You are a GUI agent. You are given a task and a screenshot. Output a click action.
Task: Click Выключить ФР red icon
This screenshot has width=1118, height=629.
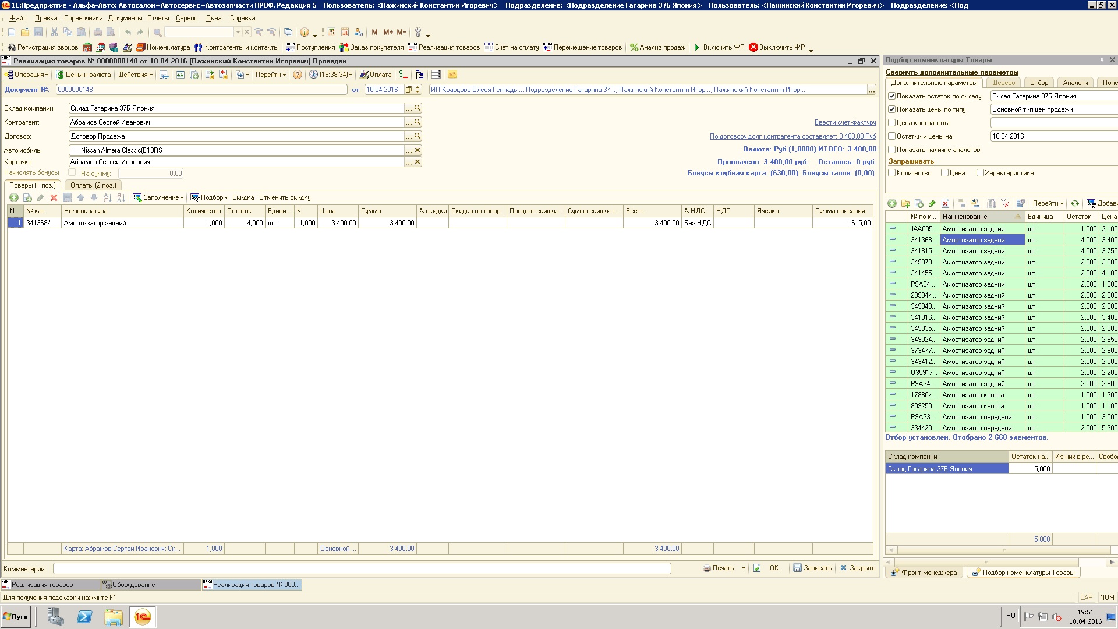coord(753,47)
